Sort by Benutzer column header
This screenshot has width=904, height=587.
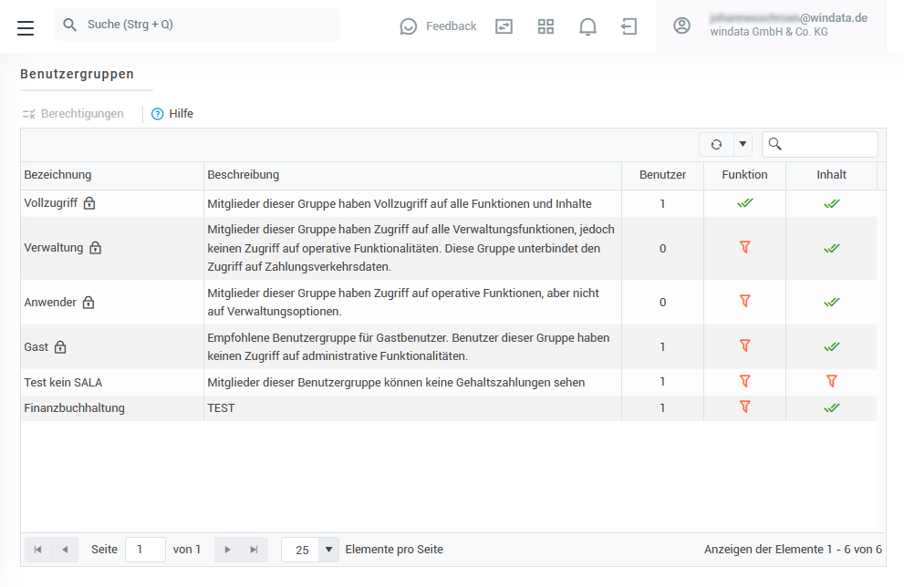(x=662, y=175)
